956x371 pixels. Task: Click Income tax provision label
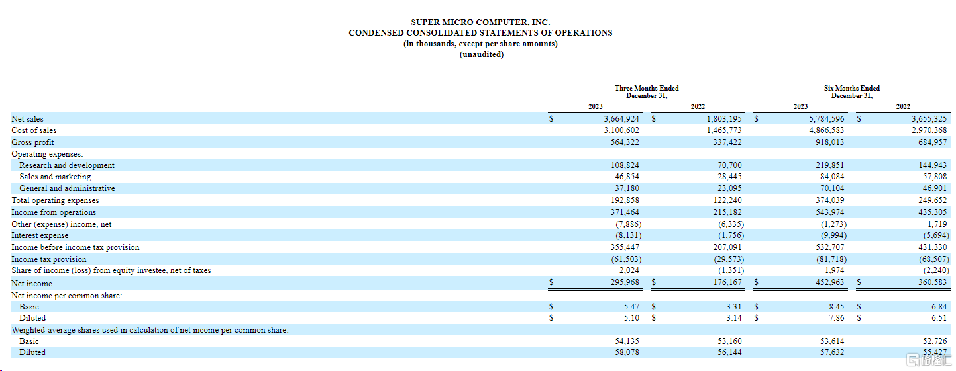pyautogui.click(x=49, y=259)
